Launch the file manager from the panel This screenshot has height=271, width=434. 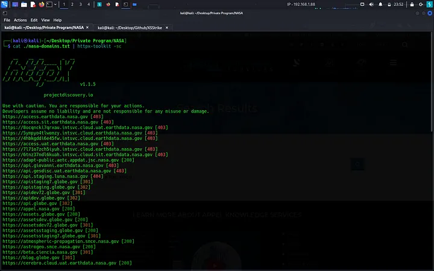[24, 4]
